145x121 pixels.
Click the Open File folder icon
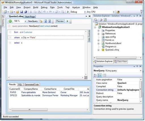point(17,12)
